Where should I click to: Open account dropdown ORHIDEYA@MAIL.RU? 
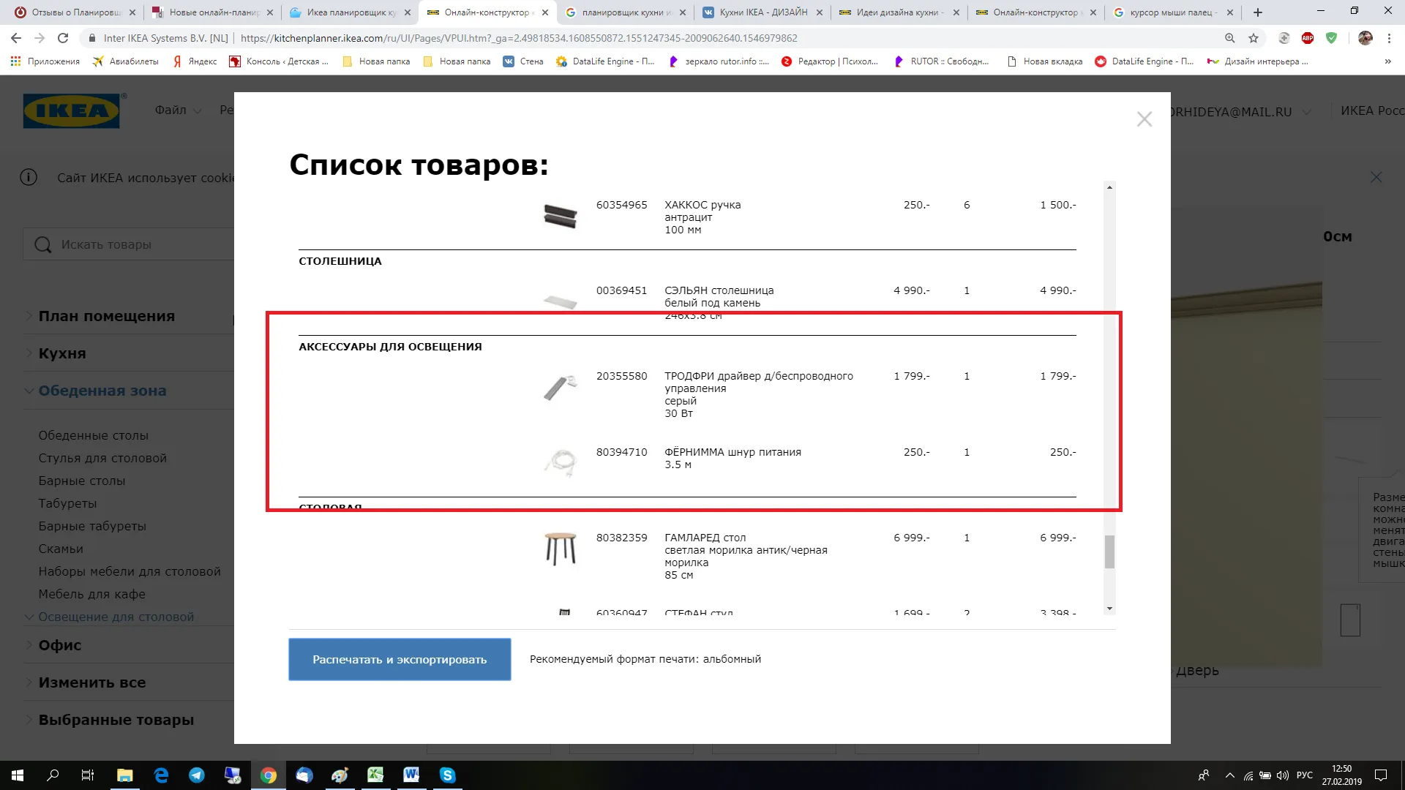coord(1240,112)
